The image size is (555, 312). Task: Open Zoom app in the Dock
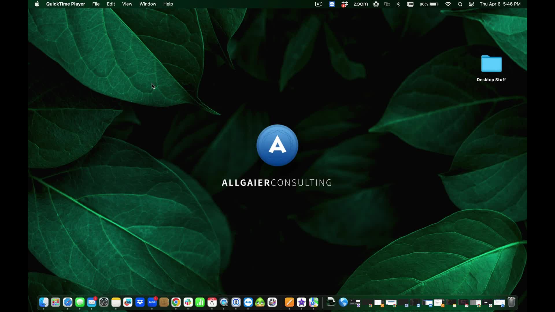152,302
